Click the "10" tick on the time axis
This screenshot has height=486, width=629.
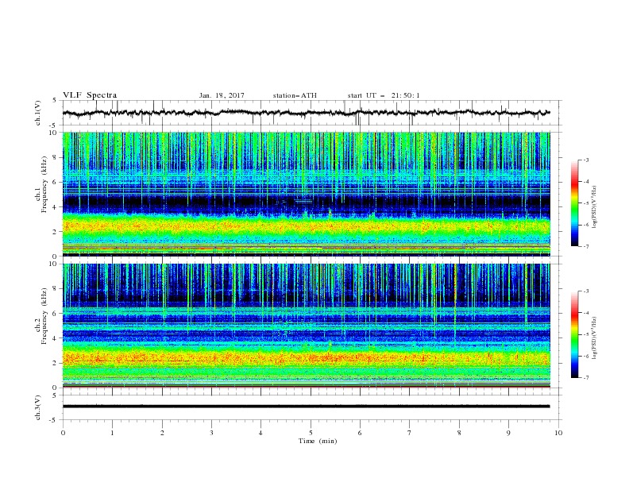click(x=558, y=433)
